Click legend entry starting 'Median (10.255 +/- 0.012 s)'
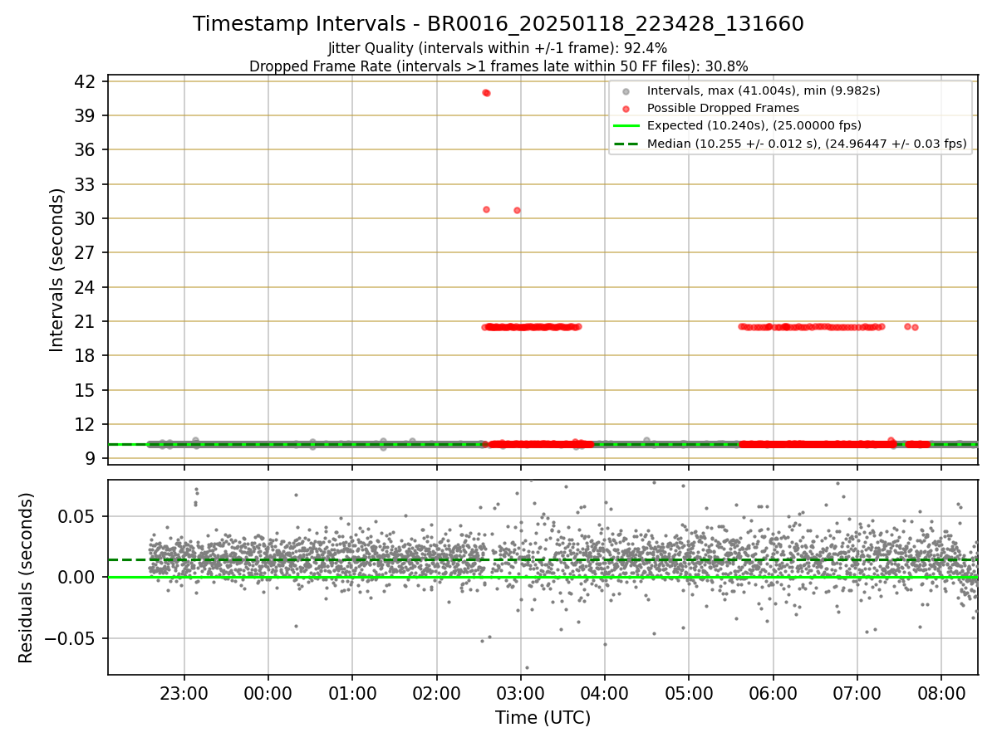This screenshot has height=747, width=997. click(807, 144)
